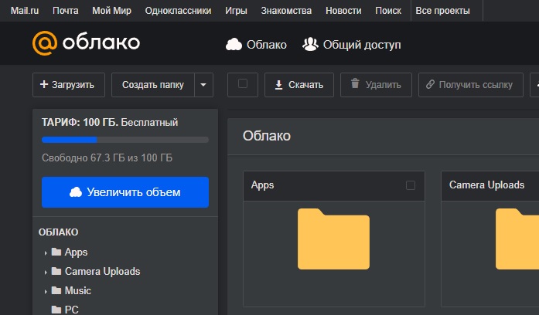
Task: Click the Свободно 67.3 ГБ из 100 ГБ text
Action: [x=107, y=157]
